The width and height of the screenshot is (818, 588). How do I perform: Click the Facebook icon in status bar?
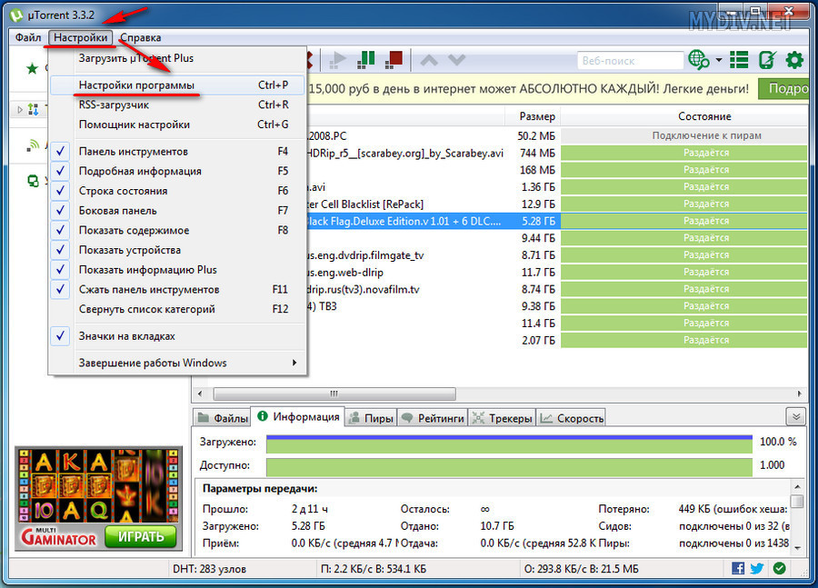click(x=738, y=568)
